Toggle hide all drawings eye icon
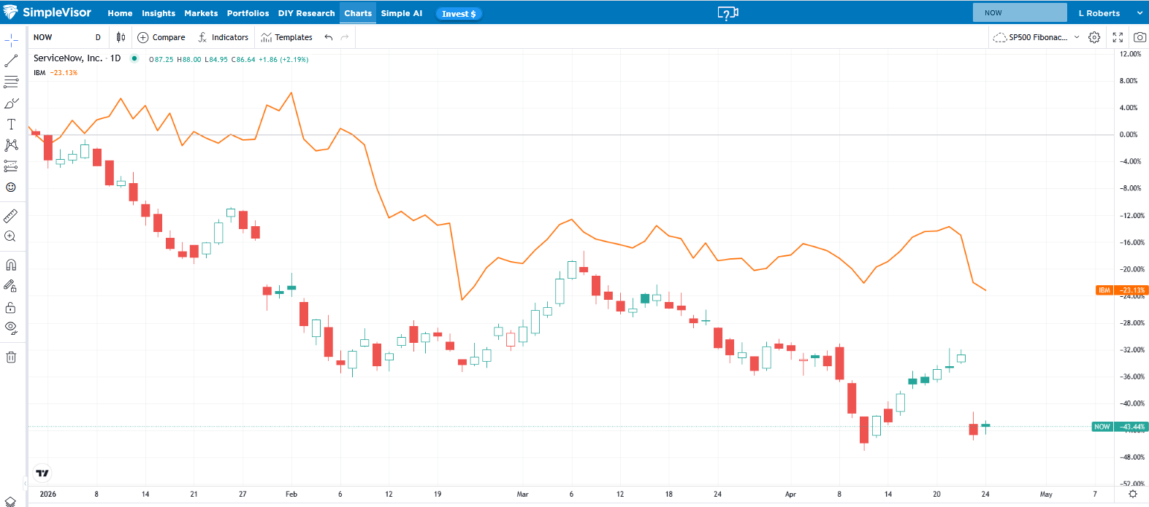This screenshot has height=507, width=1149. [11, 327]
